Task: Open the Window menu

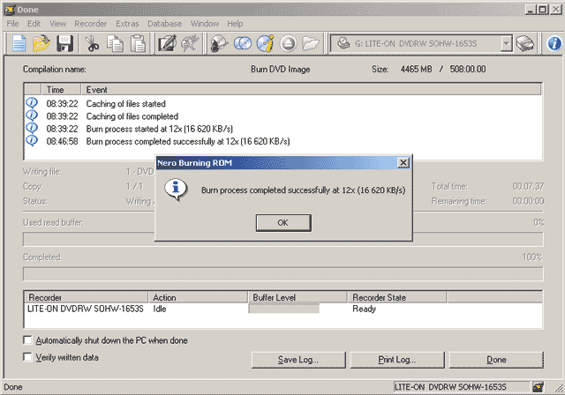Action: 204,24
